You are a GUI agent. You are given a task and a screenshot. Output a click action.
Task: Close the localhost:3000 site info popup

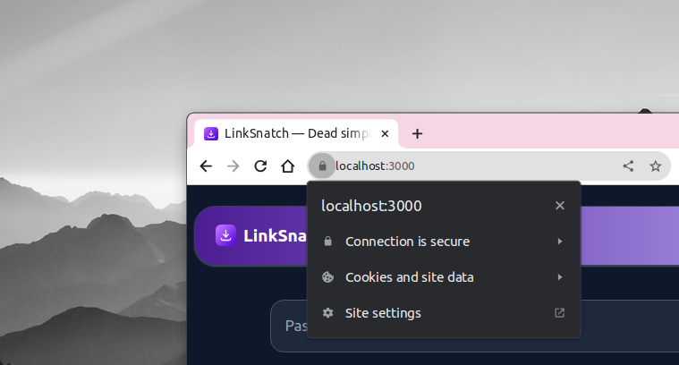tap(560, 206)
